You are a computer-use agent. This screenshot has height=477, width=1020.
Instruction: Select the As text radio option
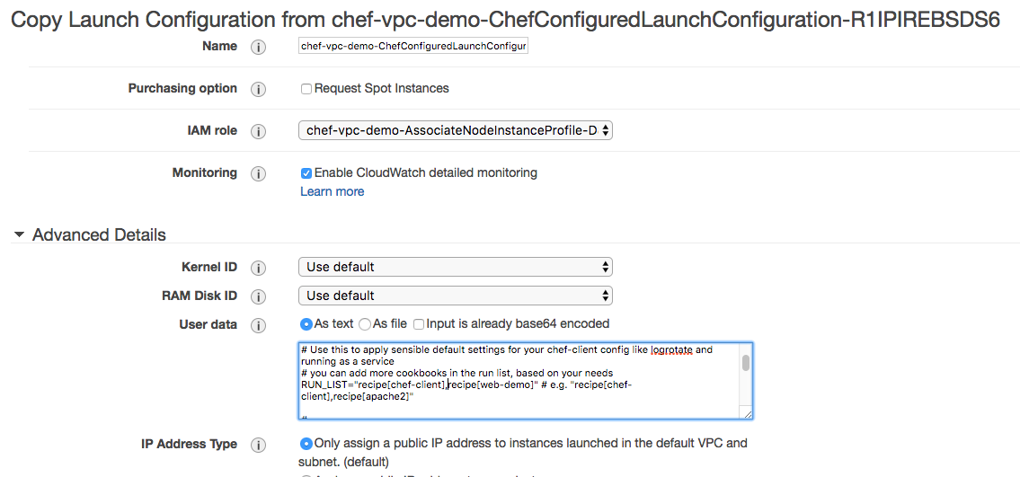click(x=306, y=323)
